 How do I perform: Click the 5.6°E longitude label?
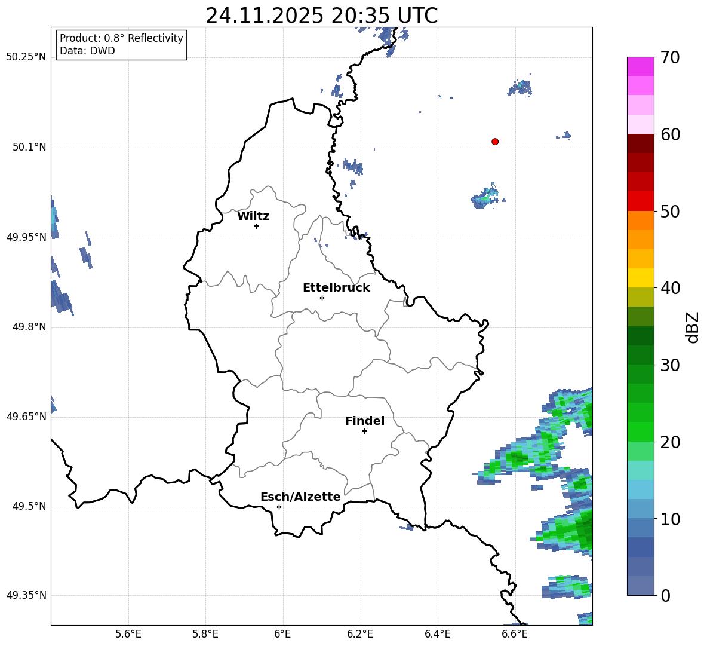128,634
